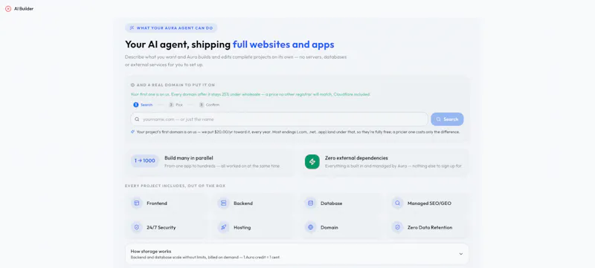The image size is (595, 268).
Task: Click 'Every project includes, out of the box' label
Action: pyautogui.click(x=176, y=186)
